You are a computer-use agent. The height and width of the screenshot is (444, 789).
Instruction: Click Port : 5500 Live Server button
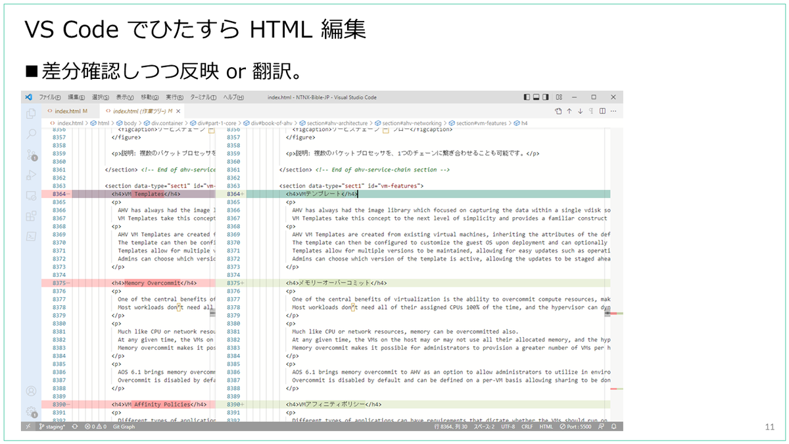coord(577,427)
